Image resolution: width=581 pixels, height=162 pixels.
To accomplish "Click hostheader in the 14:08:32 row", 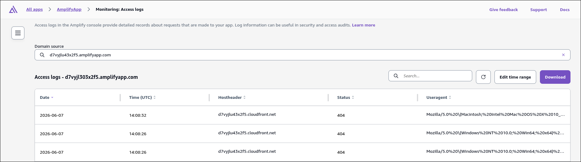I will tap(247, 115).
